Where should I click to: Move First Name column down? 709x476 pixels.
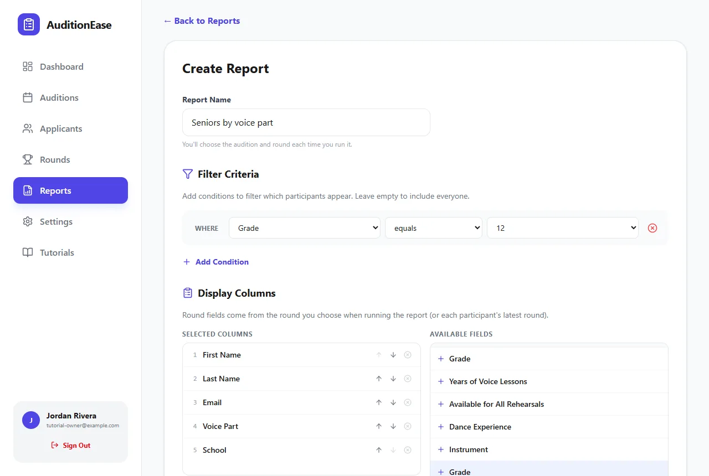[393, 355]
